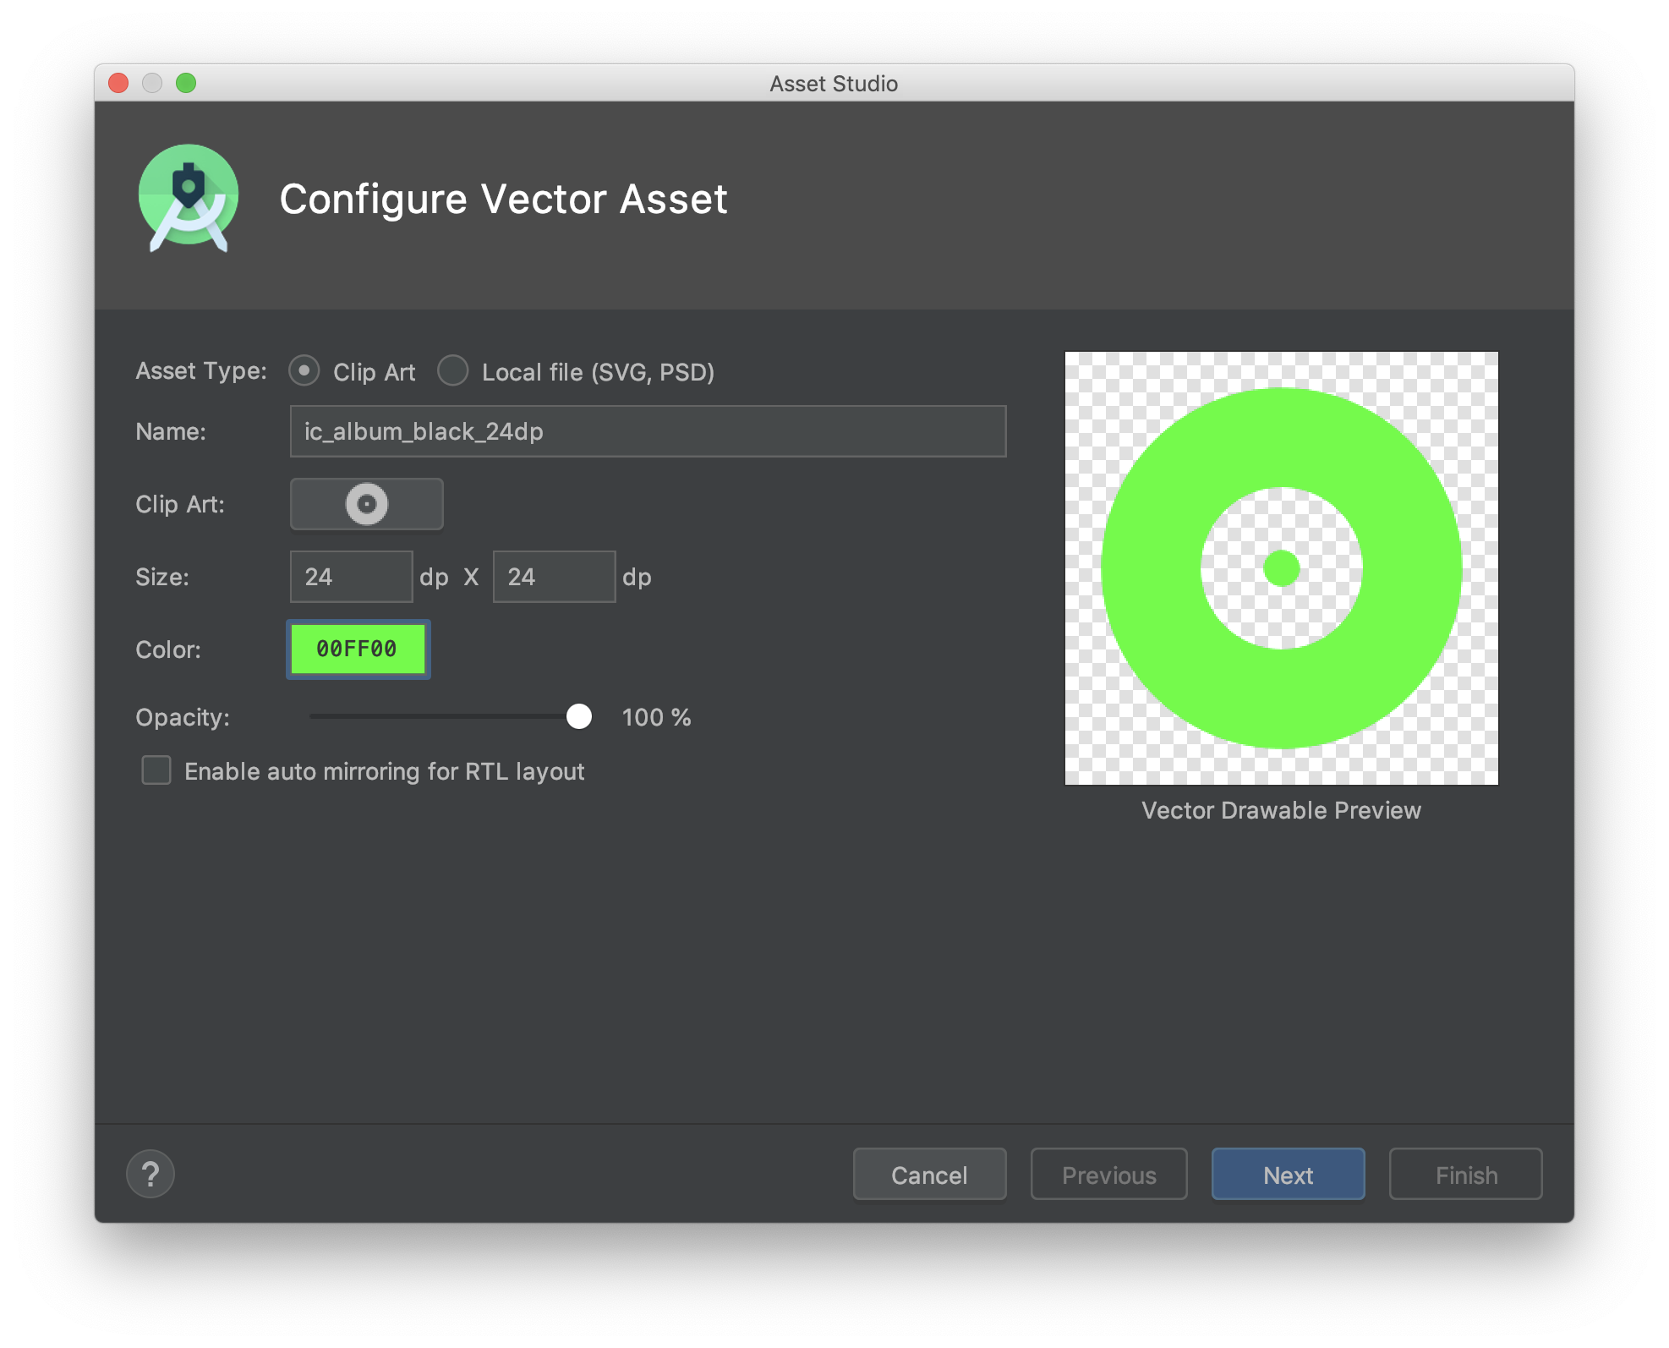Screen dimensions: 1669x1348
Task: Click the Finish button
Action: pyautogui.click(x=1465, y=1175)
